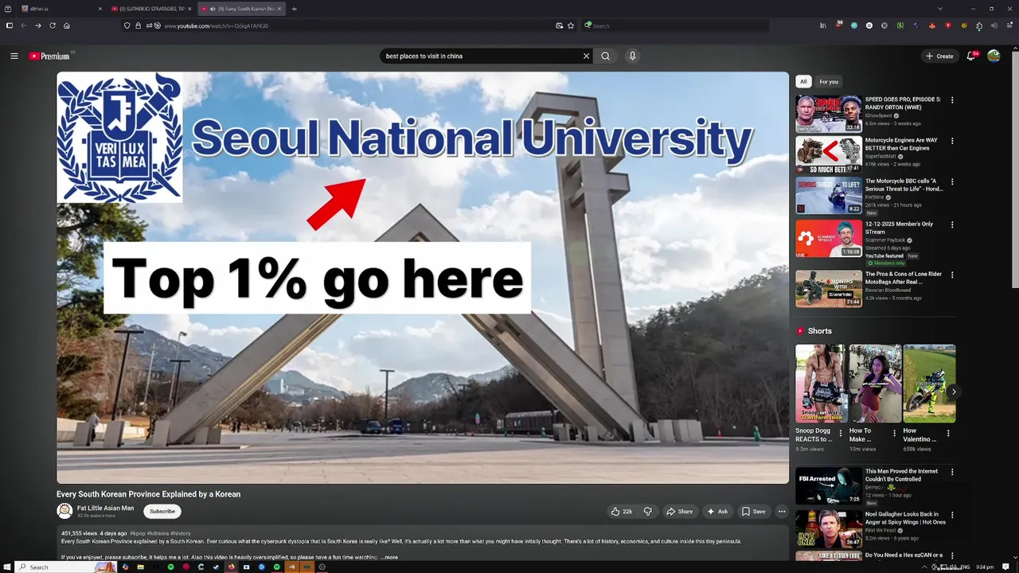The width and height of the screenshot is (1019, 573).
Task: Open options for Lone Rider MotoBags video
Action: (952, 275)
